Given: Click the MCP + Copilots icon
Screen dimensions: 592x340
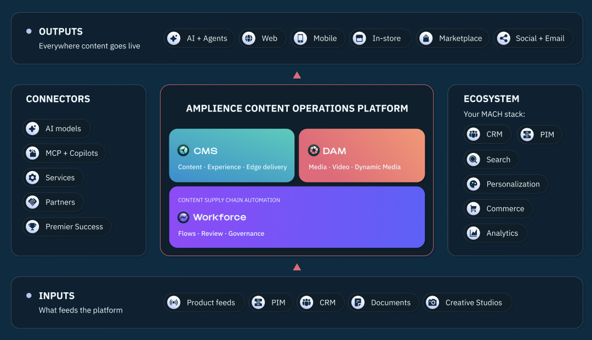Looking at the screenshot, I should pos(32,153).
